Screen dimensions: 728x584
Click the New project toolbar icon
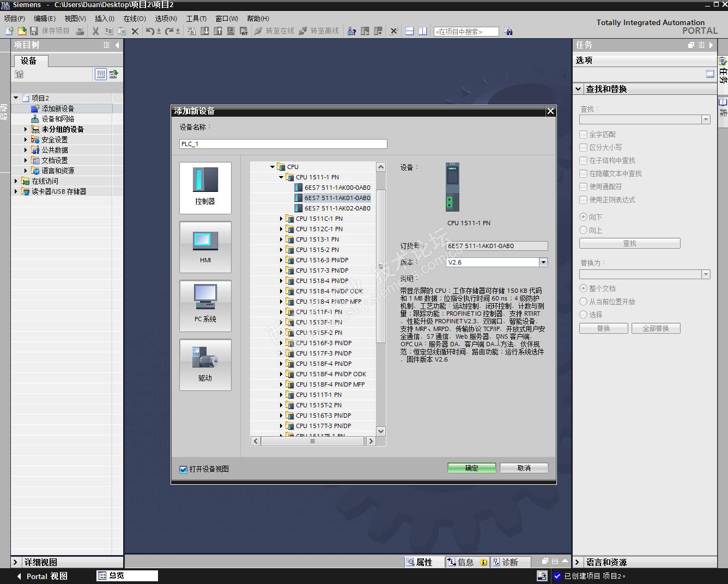pos(9,31)
